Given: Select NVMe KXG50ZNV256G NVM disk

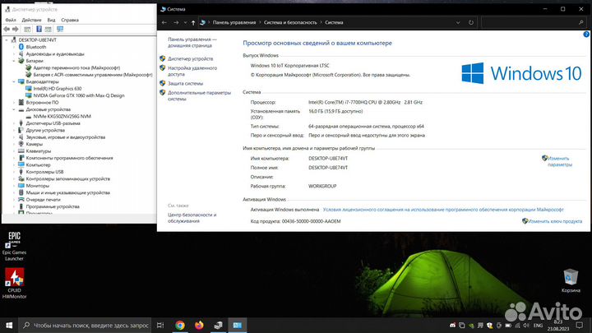Looking at the screenshot, I should pyautogui.click(x=62, y=116).
